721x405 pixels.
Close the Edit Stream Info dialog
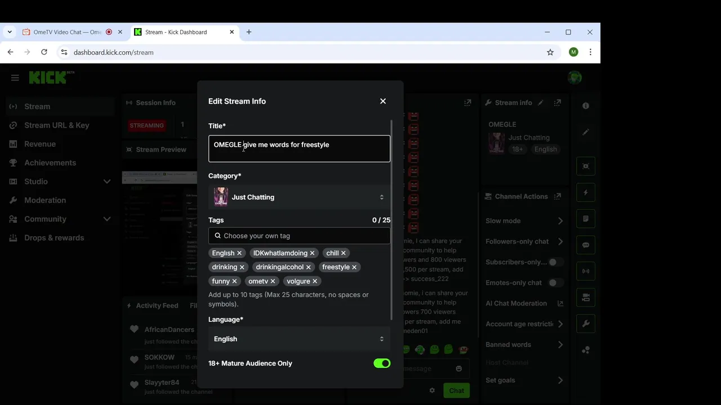point(383,101)
